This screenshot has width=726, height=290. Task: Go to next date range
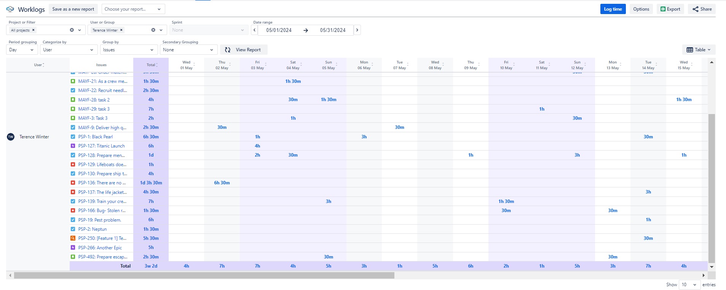pyautogui.click(x=357, y=30)
